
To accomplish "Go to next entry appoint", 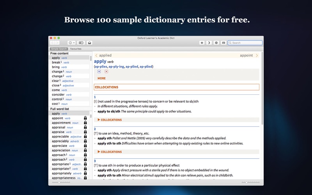I will [x=249, y=56].
